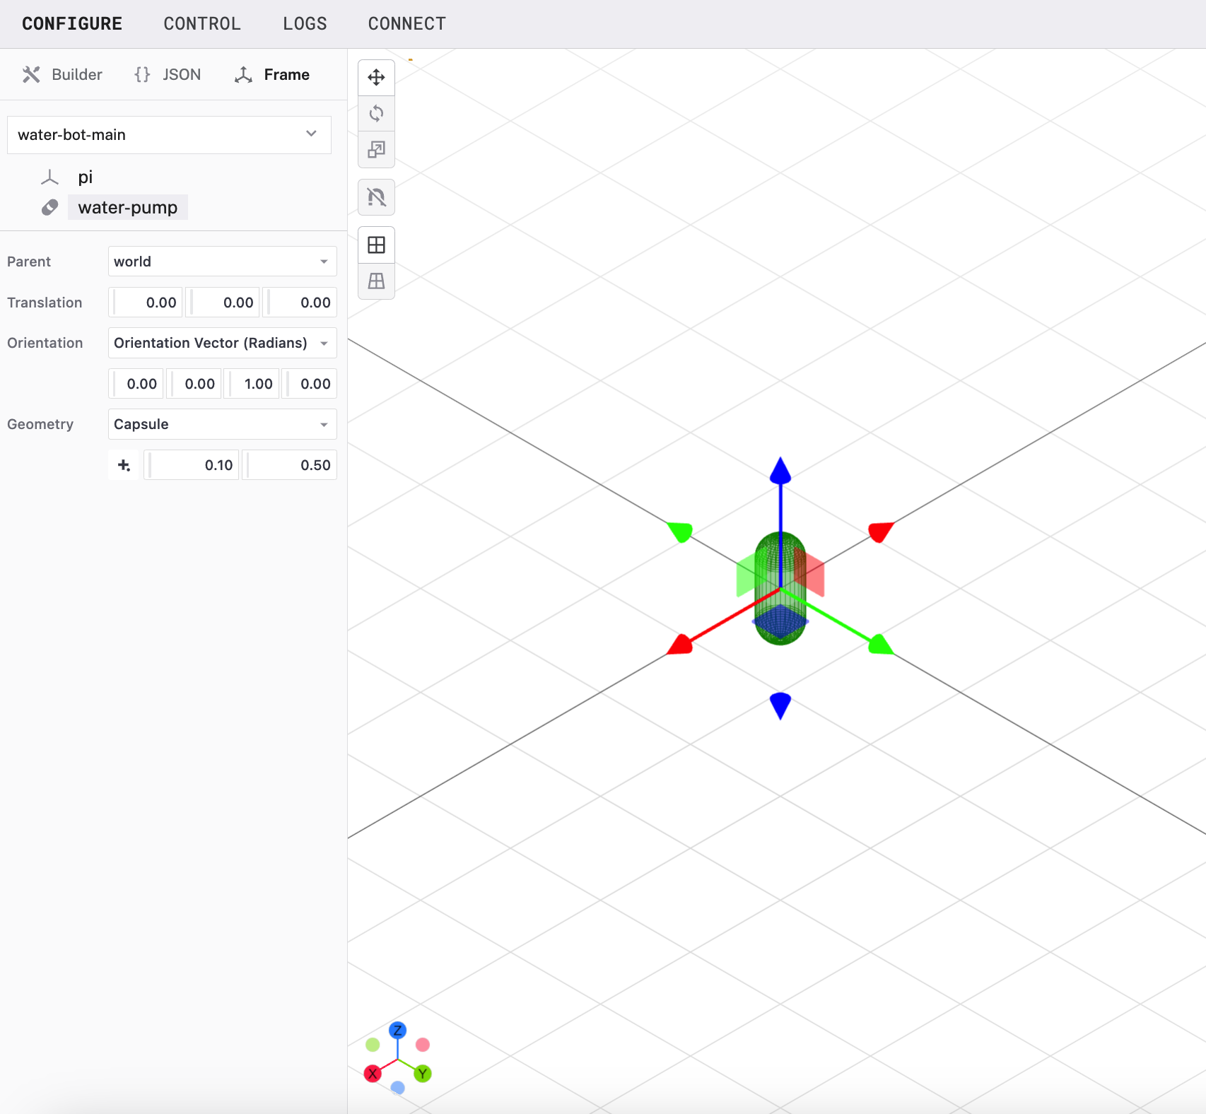Click the geometry add-offset plus icon
Viewport: 1206px width, 1114px height.
(124, 465)
